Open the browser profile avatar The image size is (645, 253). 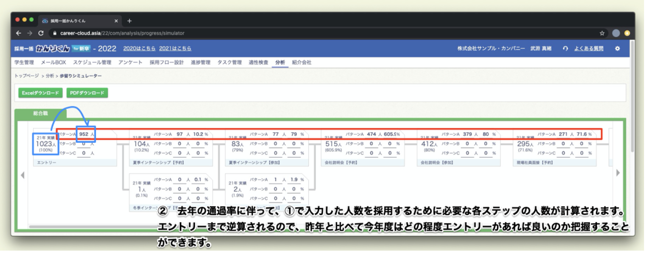616,33
